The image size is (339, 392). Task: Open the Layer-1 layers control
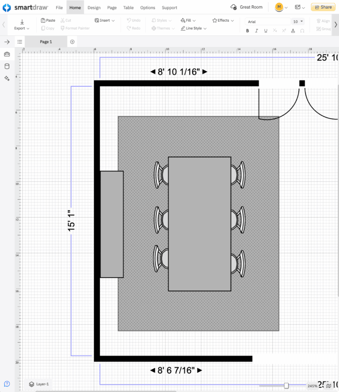tap(39, 384)
